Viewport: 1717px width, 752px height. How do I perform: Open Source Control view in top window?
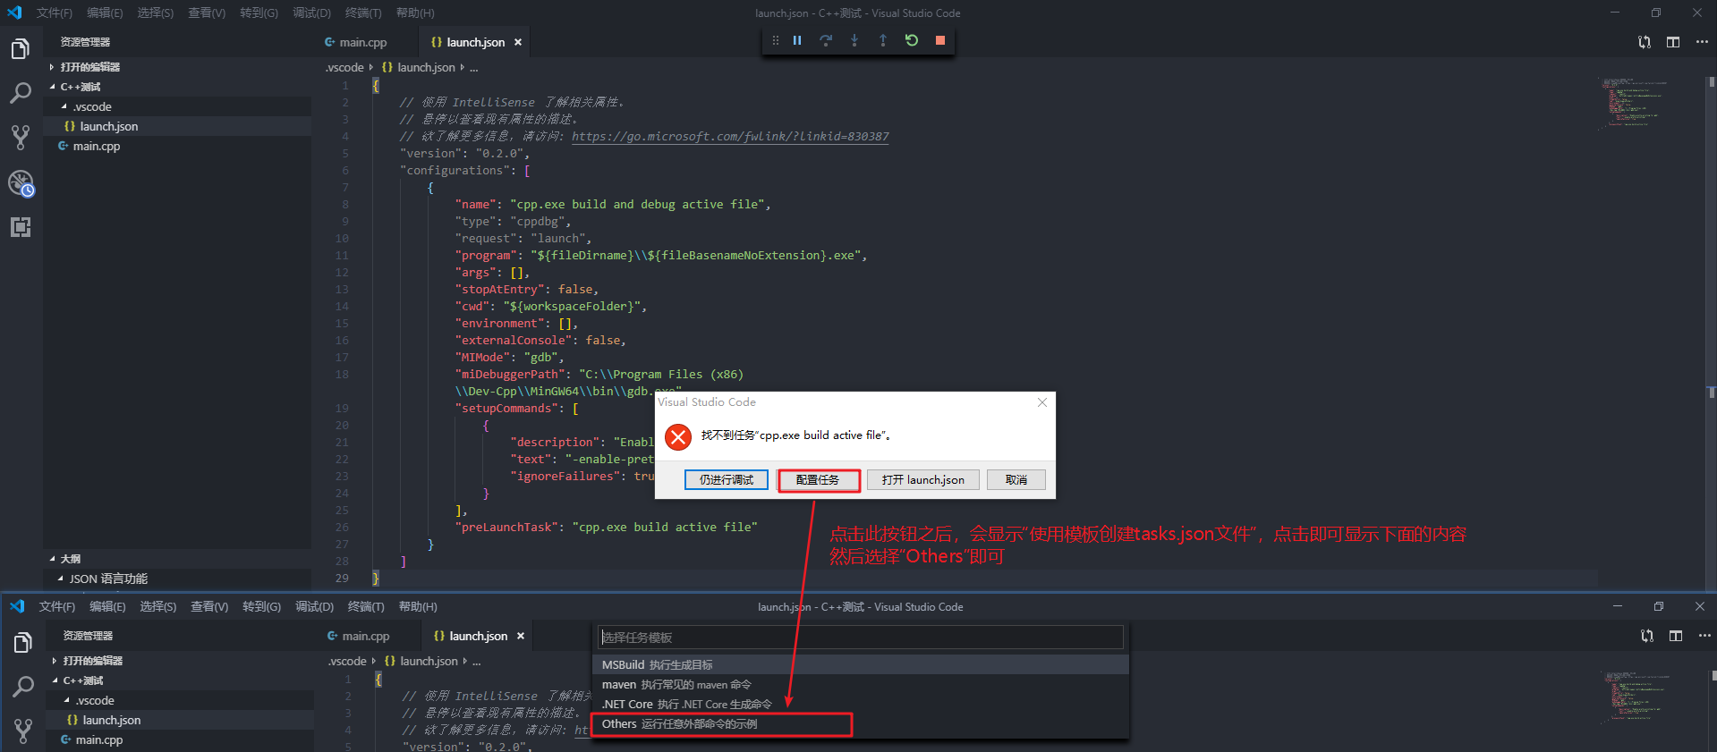coord(21,138)
